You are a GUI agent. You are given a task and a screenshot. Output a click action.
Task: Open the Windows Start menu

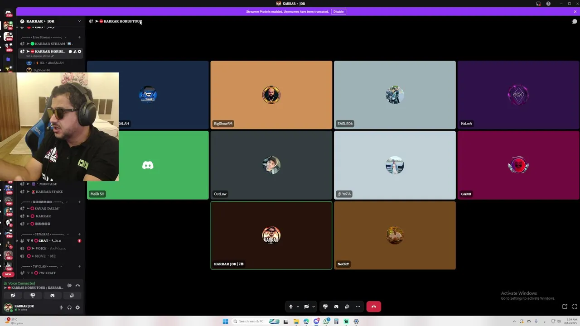point(225,321)
